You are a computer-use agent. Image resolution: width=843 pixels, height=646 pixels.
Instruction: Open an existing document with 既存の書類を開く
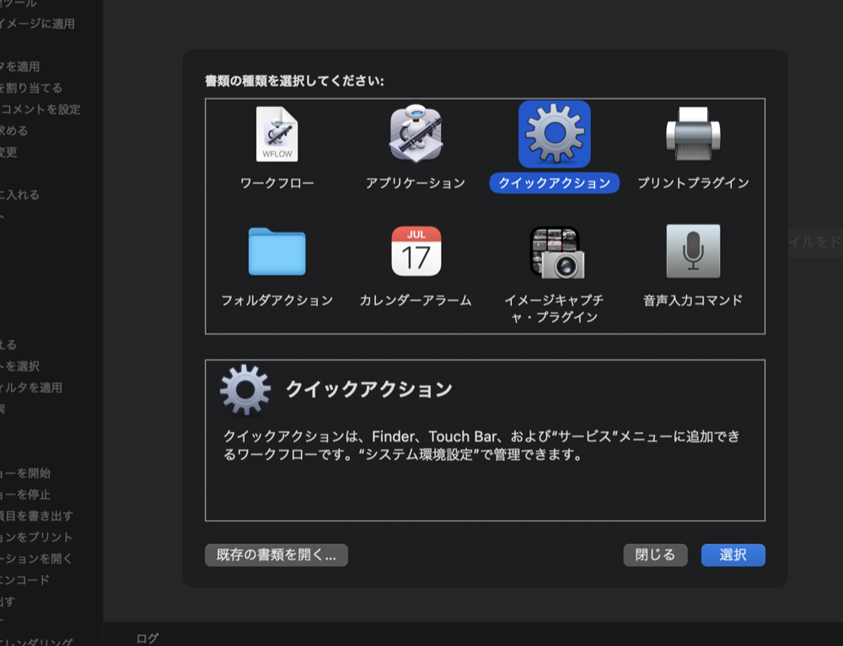[277, 555]
